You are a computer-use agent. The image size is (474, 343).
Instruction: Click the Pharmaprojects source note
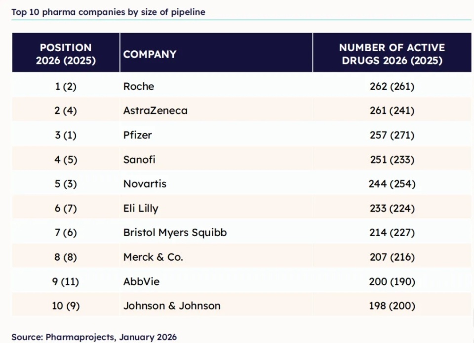point(94,337)
